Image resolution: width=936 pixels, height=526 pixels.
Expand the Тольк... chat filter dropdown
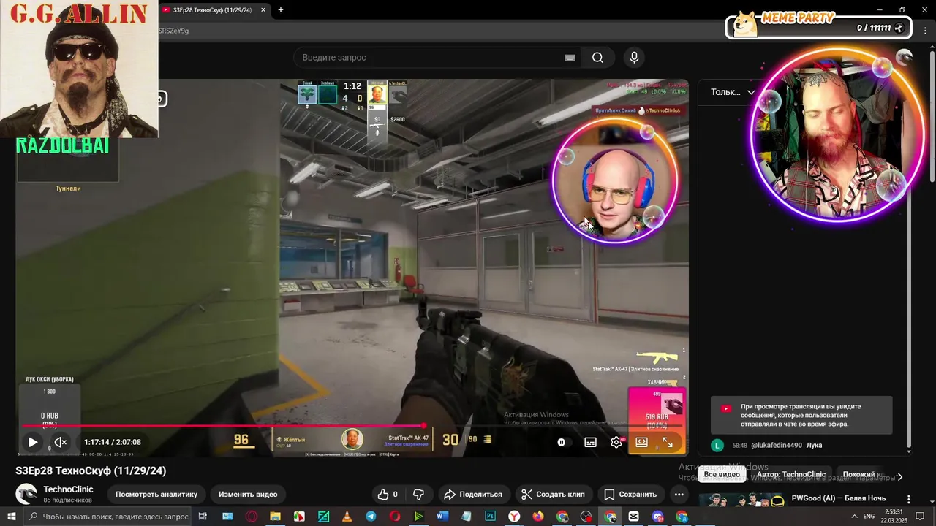pyautogui.click(x=733, y=92)
